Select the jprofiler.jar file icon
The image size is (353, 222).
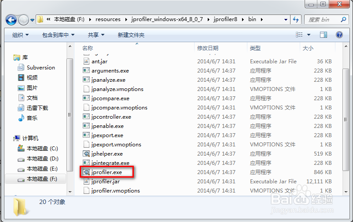click(86, 181)
